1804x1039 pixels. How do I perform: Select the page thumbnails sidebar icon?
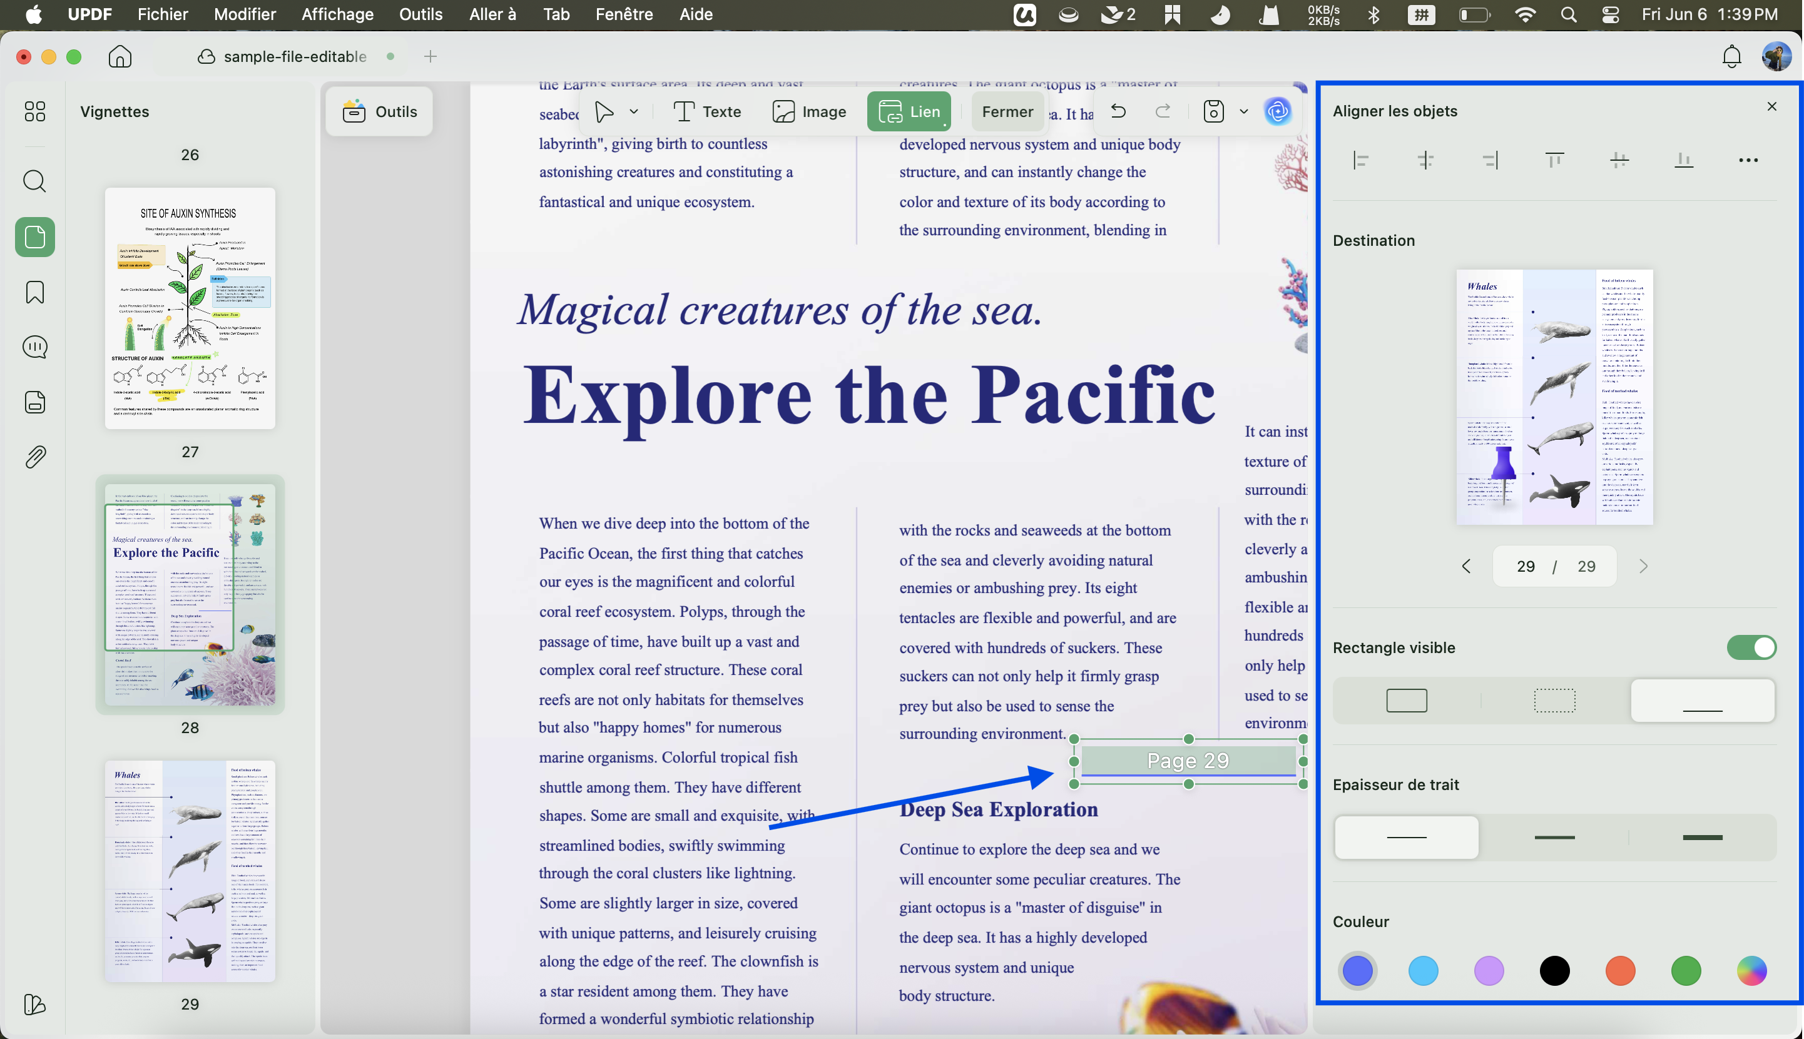(34, 237)
